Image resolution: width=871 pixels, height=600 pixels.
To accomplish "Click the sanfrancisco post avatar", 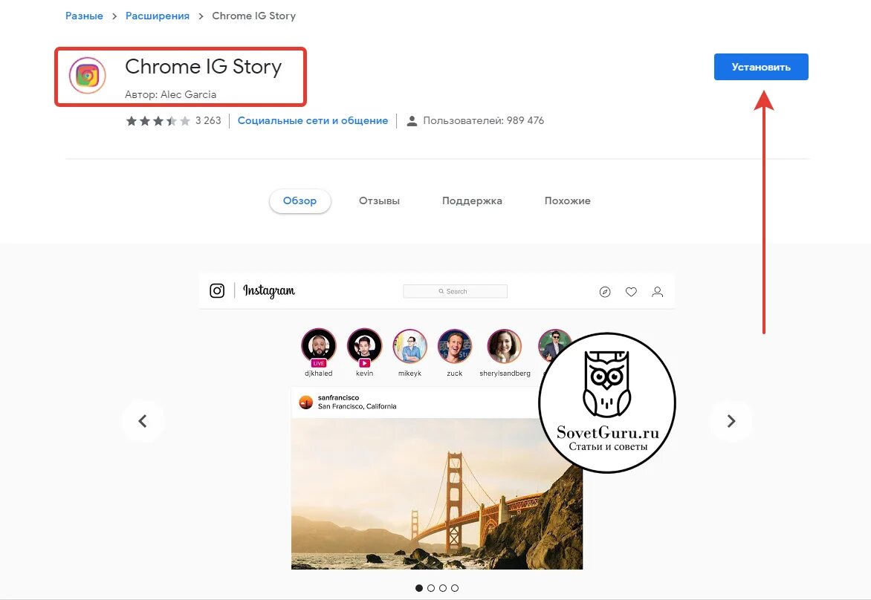I will tap(306, 402).
